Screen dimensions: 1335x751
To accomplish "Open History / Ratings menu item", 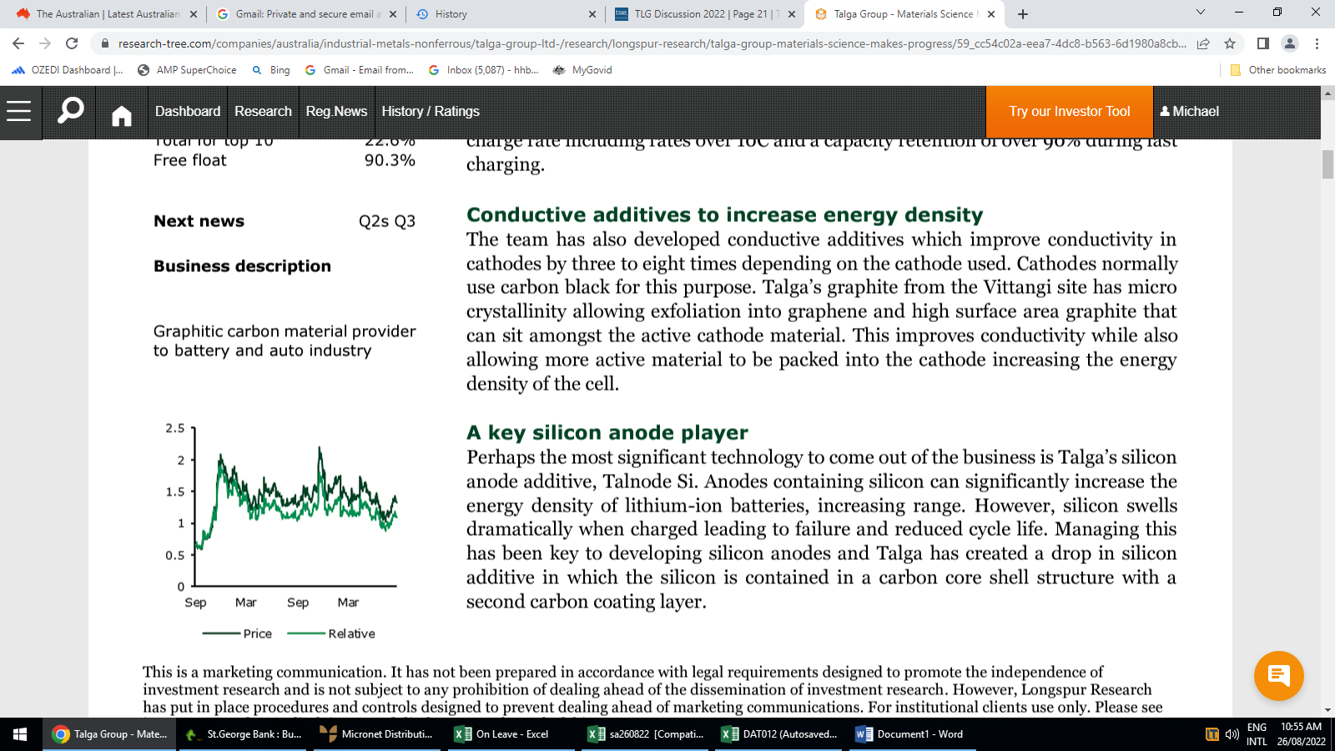I will (x=431, y=111).
